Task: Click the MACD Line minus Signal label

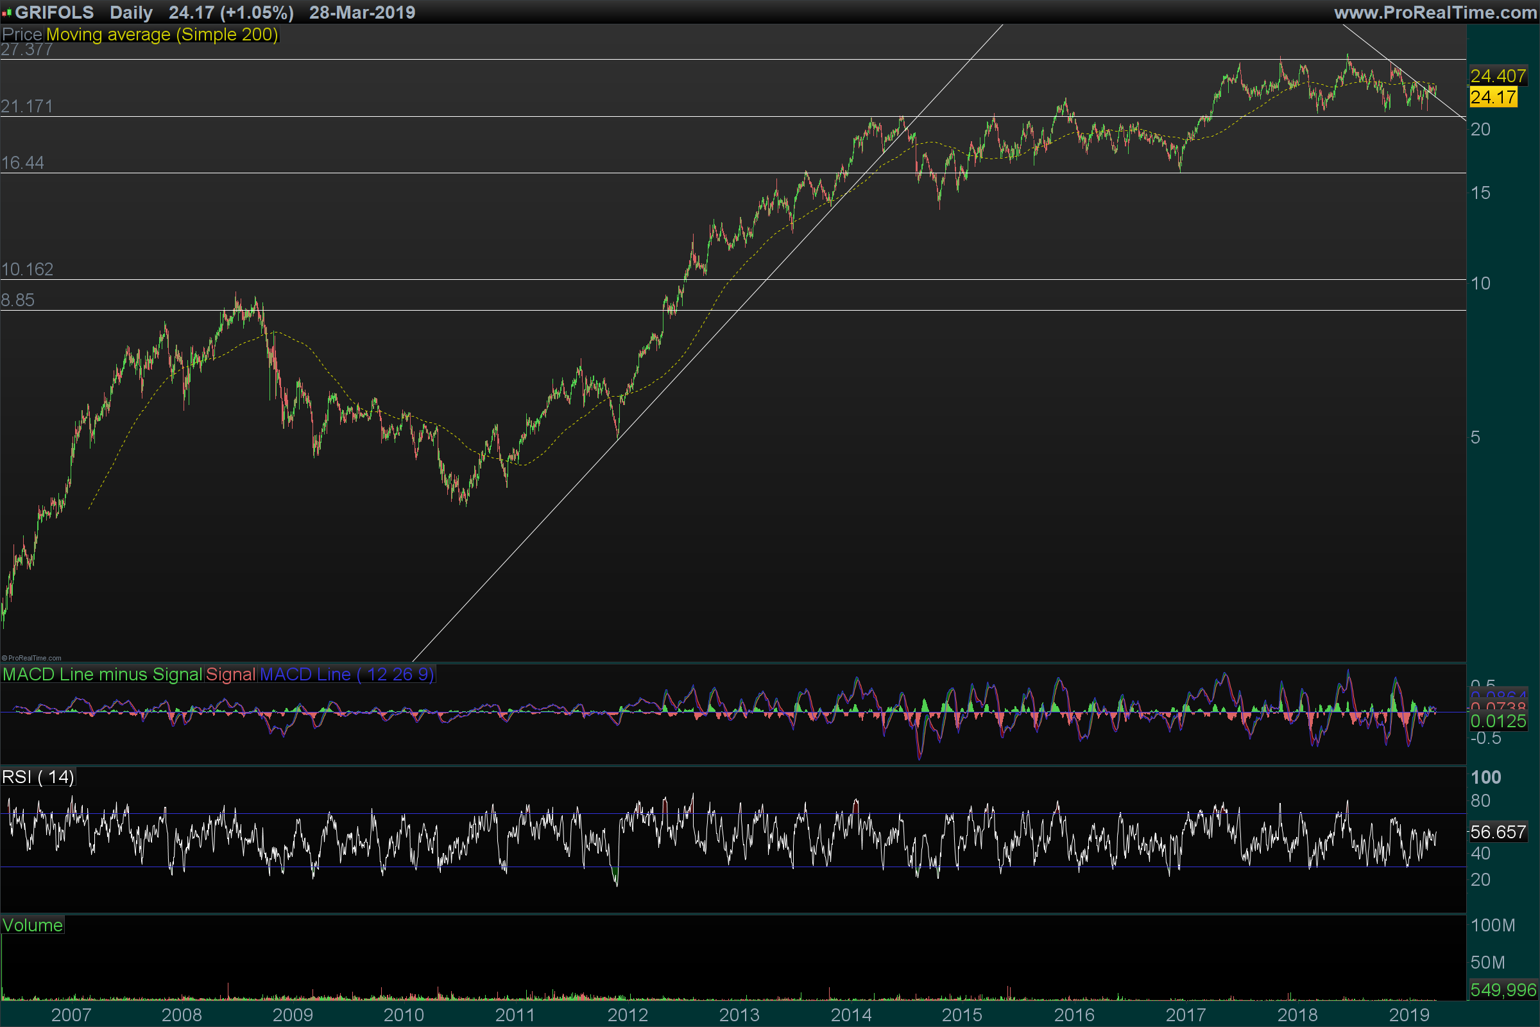Action: [102, 675]
